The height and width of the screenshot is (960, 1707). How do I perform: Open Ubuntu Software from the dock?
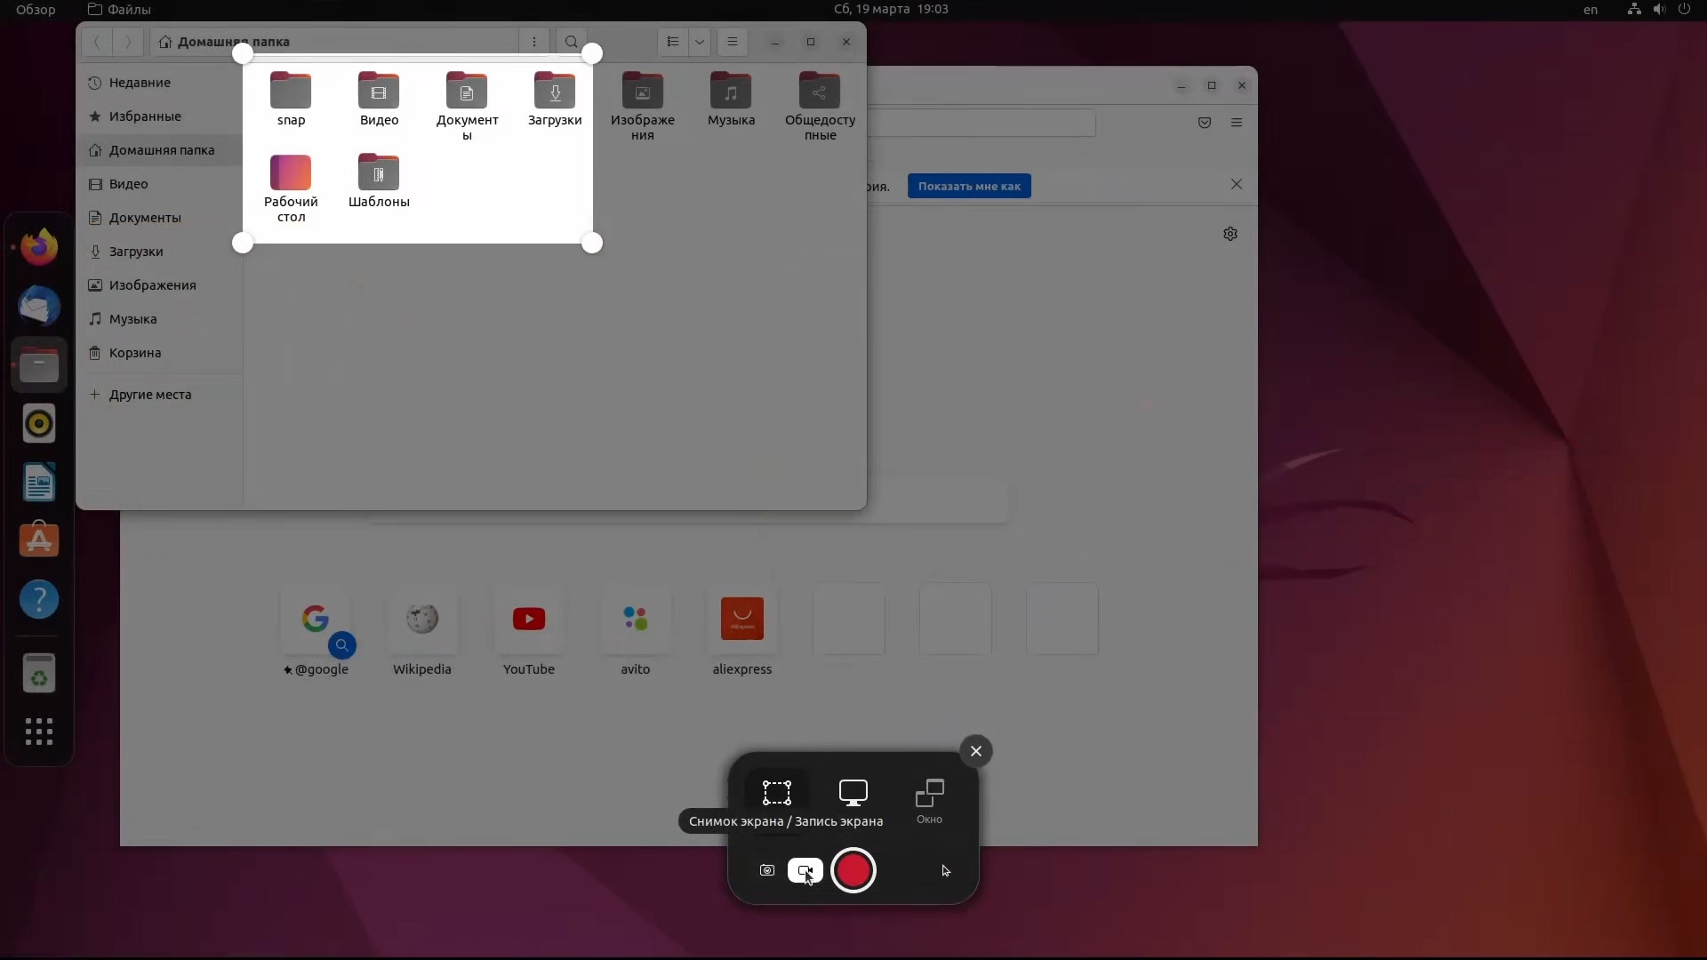(x=39, y=540)
